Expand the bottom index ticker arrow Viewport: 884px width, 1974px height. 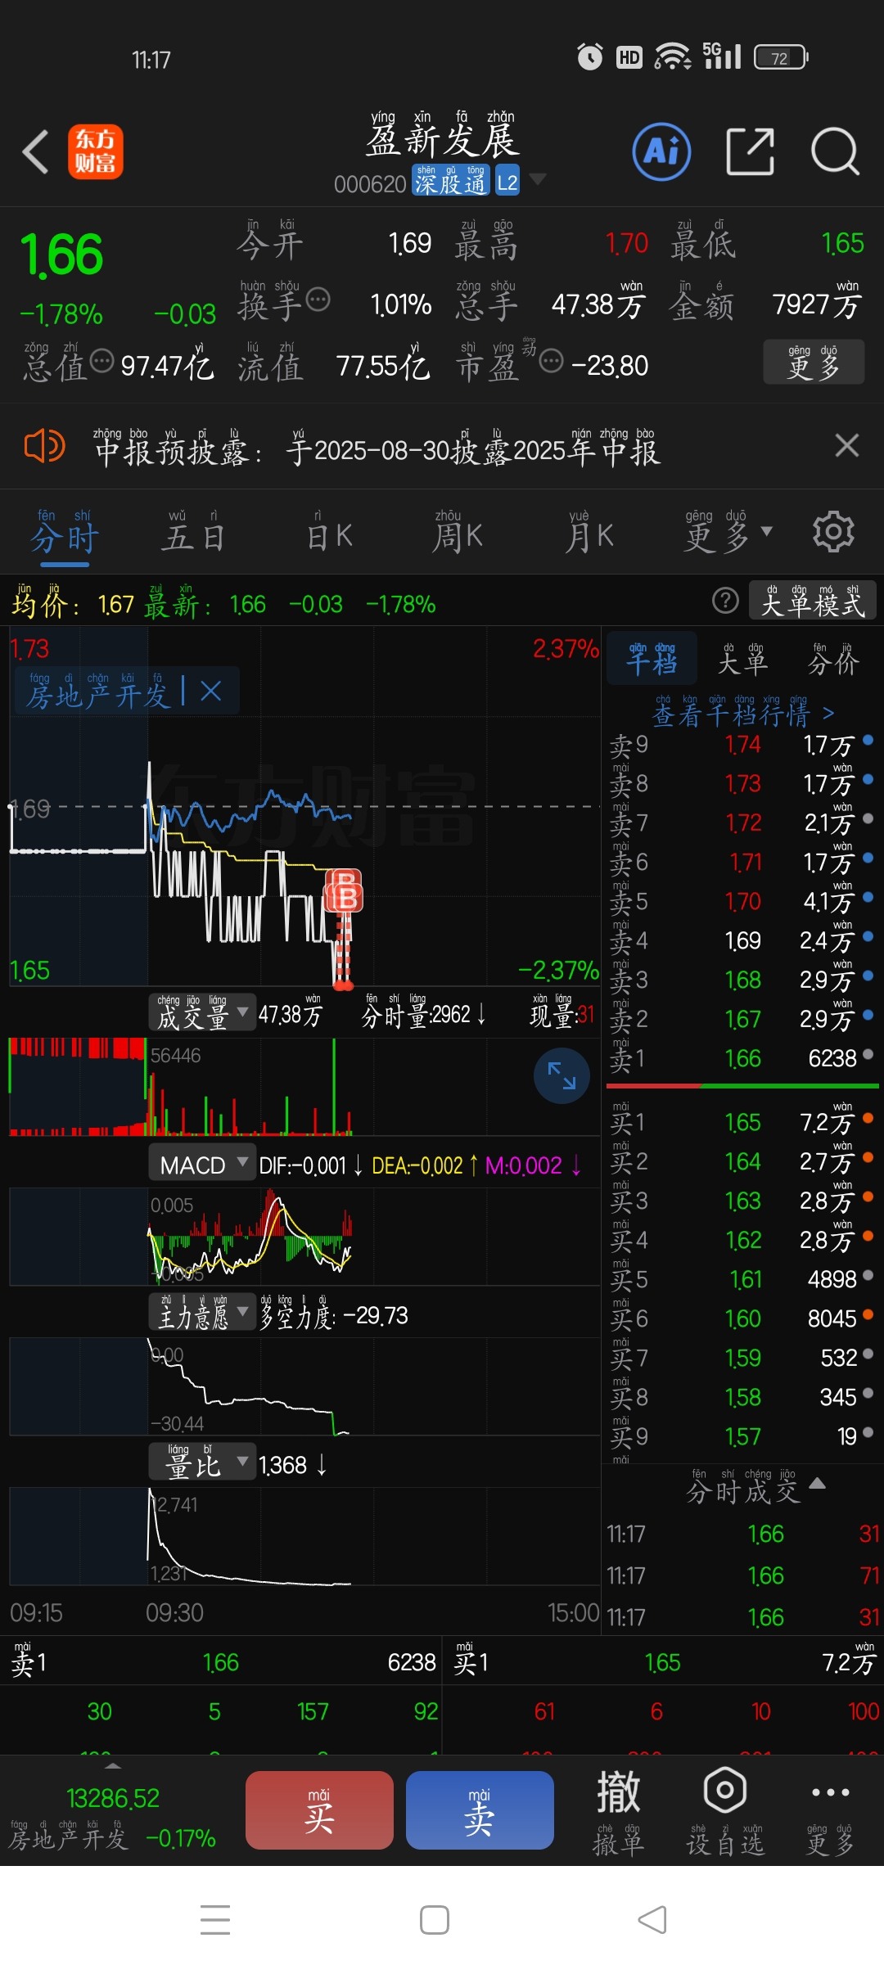pyautogui.click(x=113, y=1765)
